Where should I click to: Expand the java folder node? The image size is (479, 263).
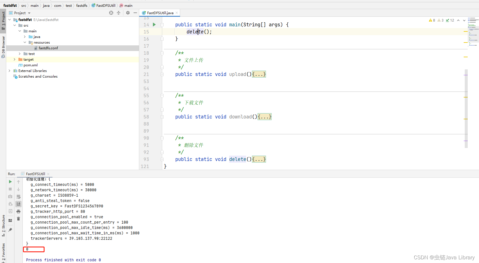pos(25,37)
